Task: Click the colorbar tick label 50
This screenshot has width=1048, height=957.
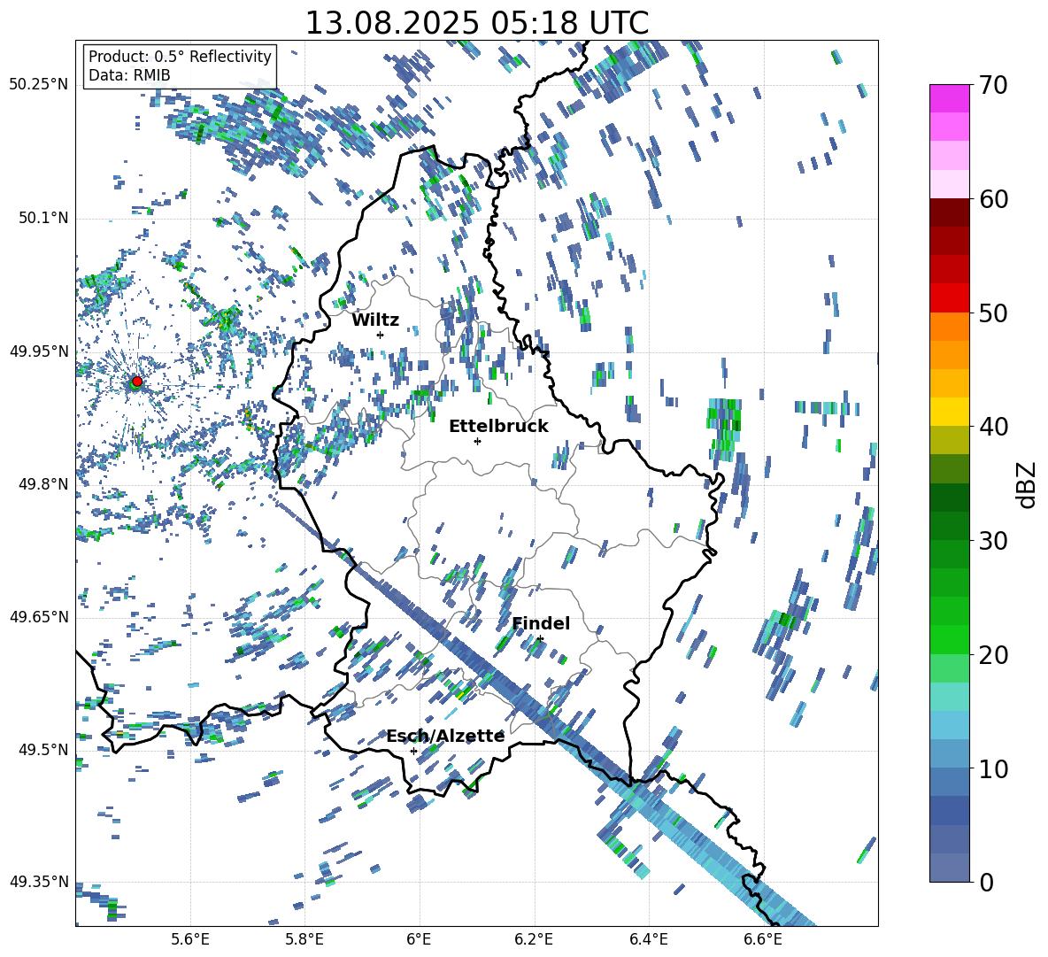Action: 992,313
